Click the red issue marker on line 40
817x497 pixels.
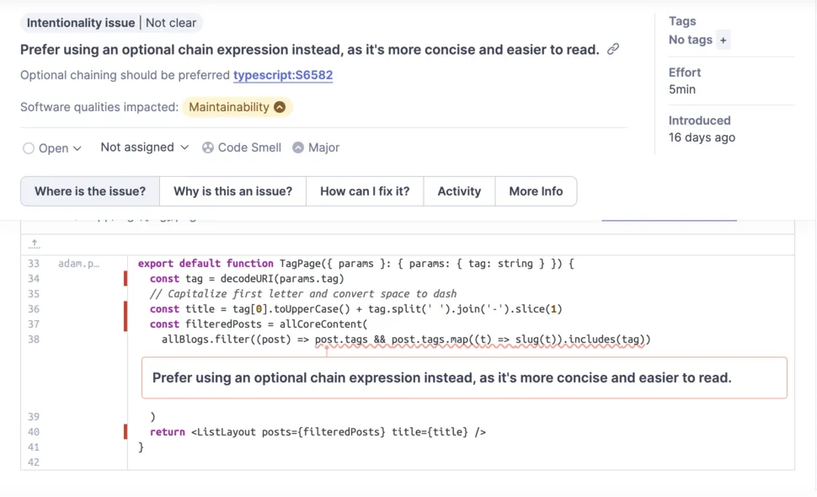(125, 432)
